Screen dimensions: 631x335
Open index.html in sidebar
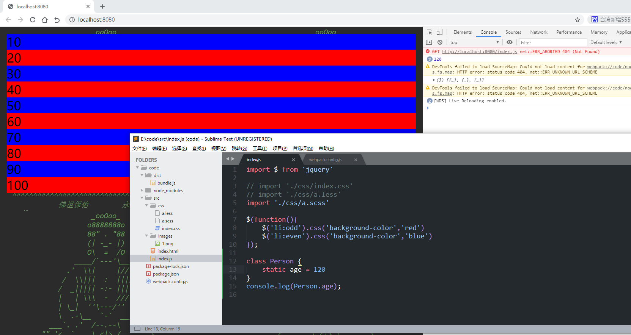168,251
